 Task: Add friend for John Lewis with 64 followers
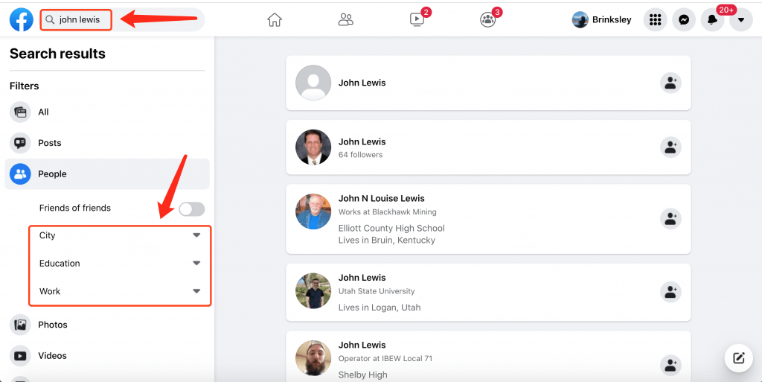(670, 147)
